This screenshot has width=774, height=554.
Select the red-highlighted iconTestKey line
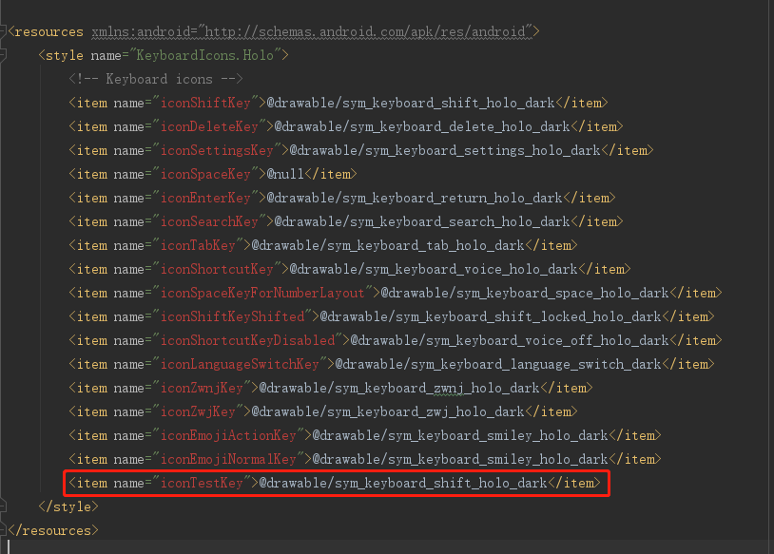[333, 483]
